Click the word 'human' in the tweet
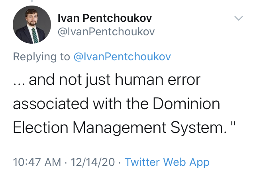Screen dimensions: 255x175 point(139,79)
